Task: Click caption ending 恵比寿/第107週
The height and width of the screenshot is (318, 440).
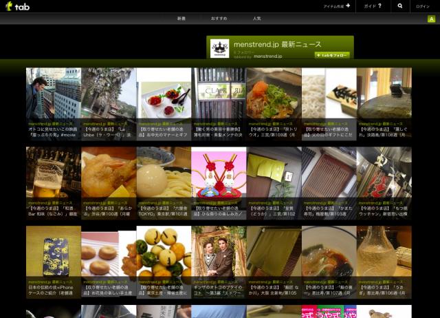Action: [327, 290]
